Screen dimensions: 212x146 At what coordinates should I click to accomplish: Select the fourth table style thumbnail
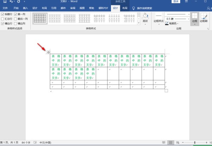coord(84,18)
